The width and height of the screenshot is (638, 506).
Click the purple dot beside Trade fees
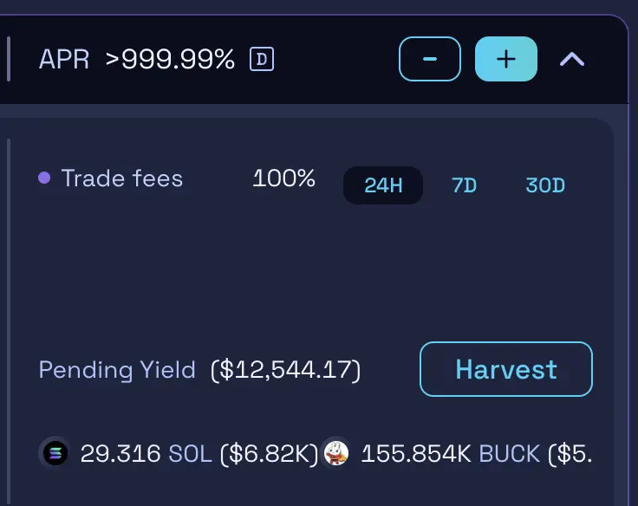point(44,178)
